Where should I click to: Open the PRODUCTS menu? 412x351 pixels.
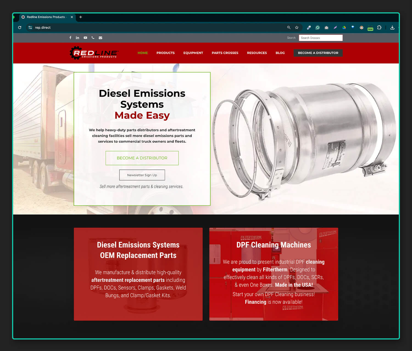click(166, 53)
